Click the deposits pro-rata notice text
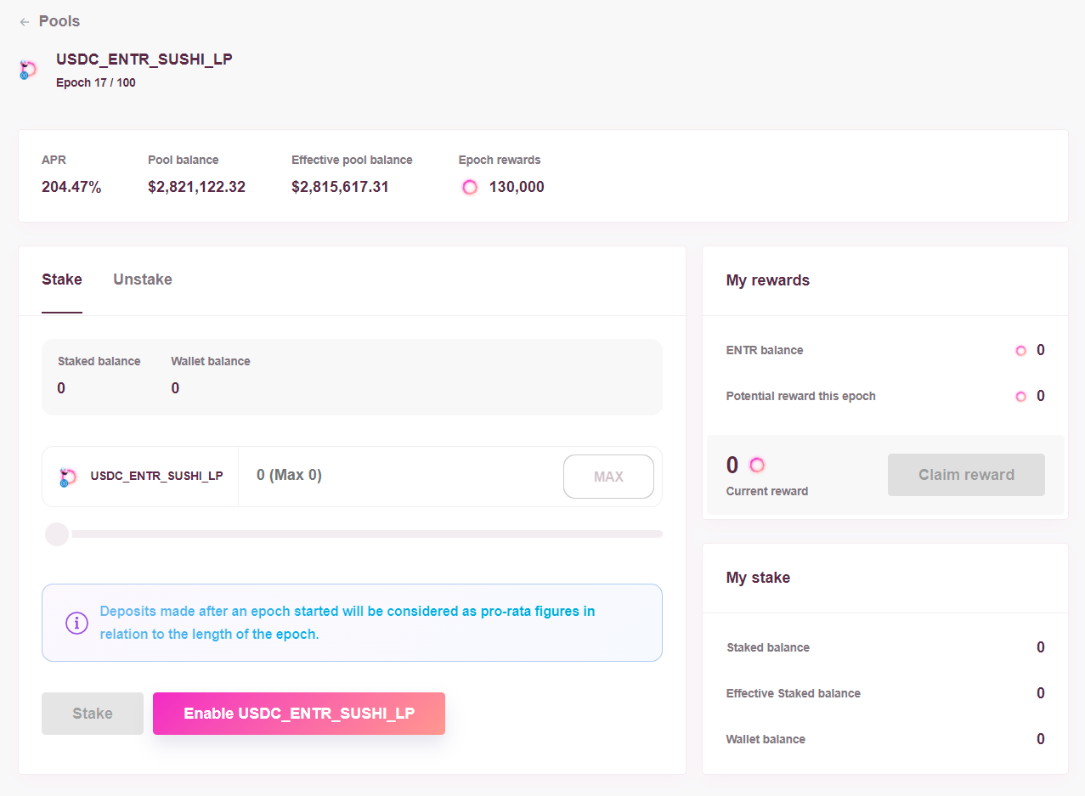 click(x=348, y=623)
